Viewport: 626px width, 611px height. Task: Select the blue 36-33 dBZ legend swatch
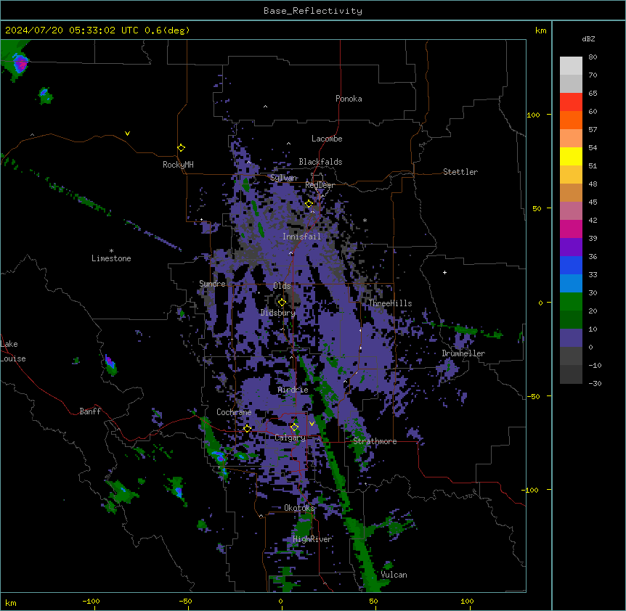tap(571, 265)
